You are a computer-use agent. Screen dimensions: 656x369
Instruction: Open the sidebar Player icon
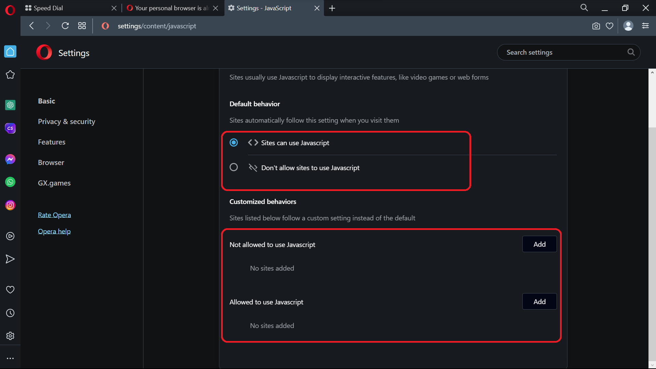click(x=10, y=236)
